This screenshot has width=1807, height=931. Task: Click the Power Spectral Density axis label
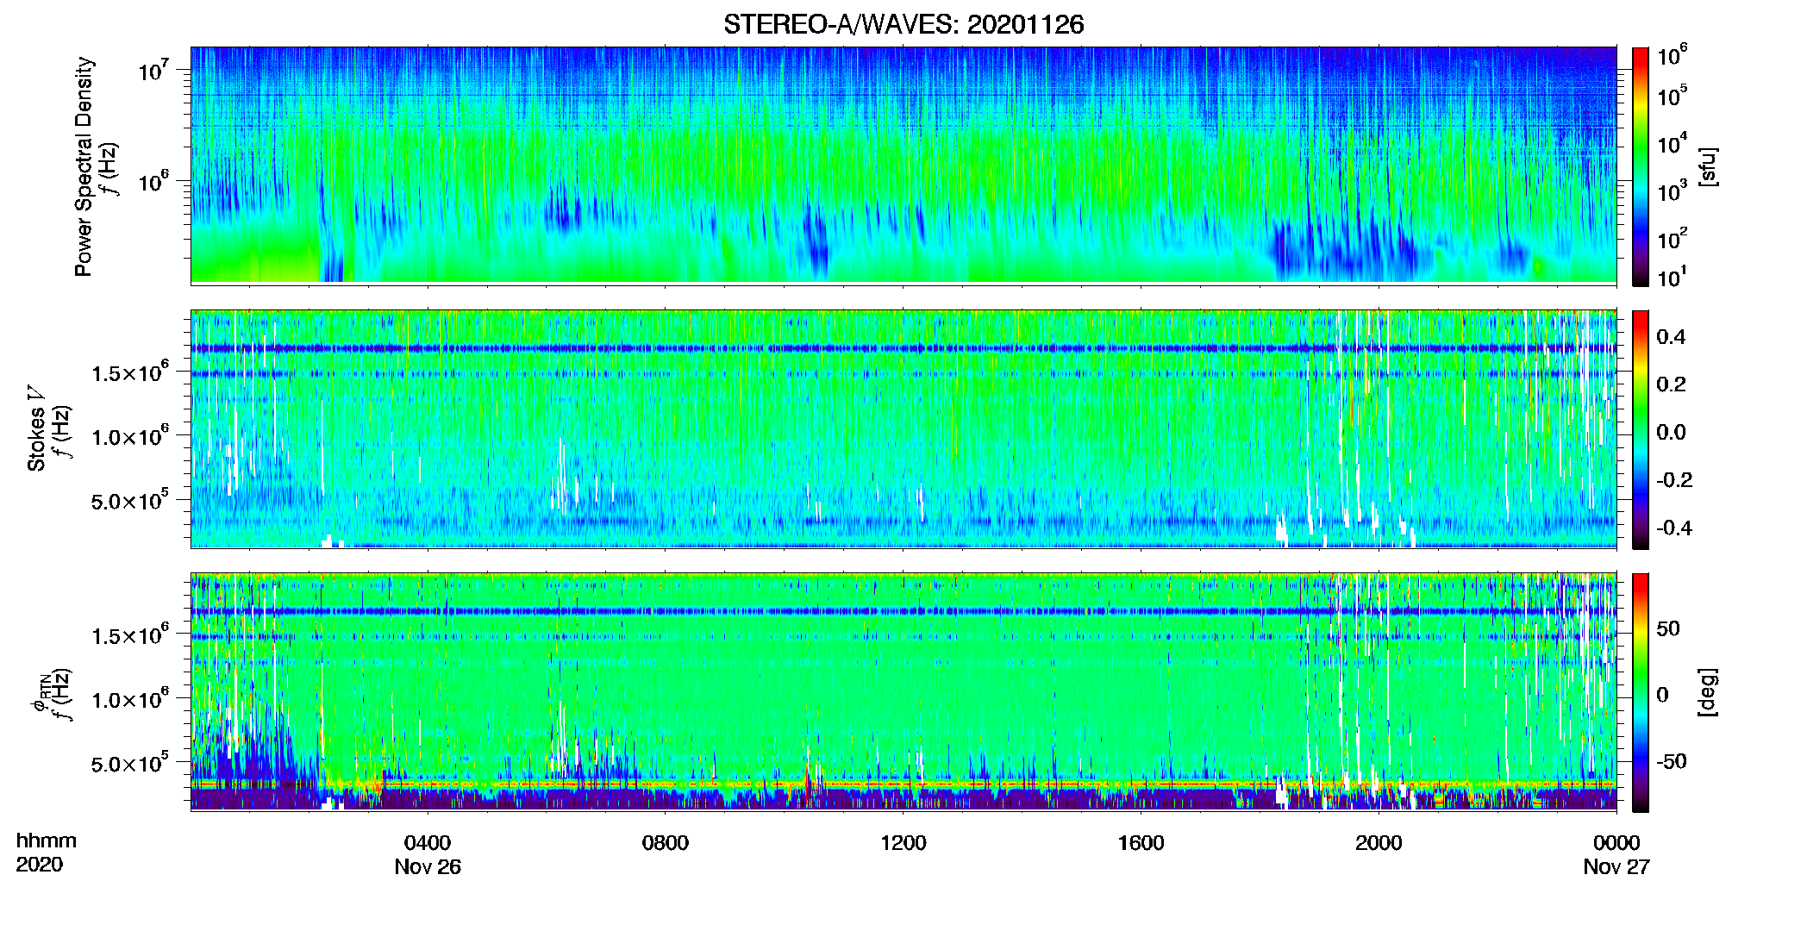[84, 166]
